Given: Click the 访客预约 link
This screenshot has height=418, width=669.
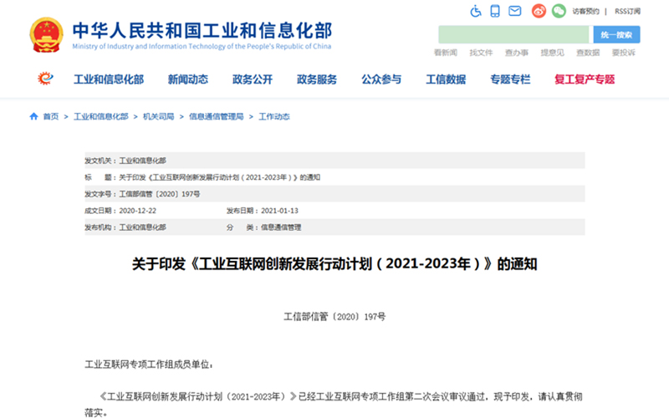Looking at the screenshot, I should tap(585, 11).
